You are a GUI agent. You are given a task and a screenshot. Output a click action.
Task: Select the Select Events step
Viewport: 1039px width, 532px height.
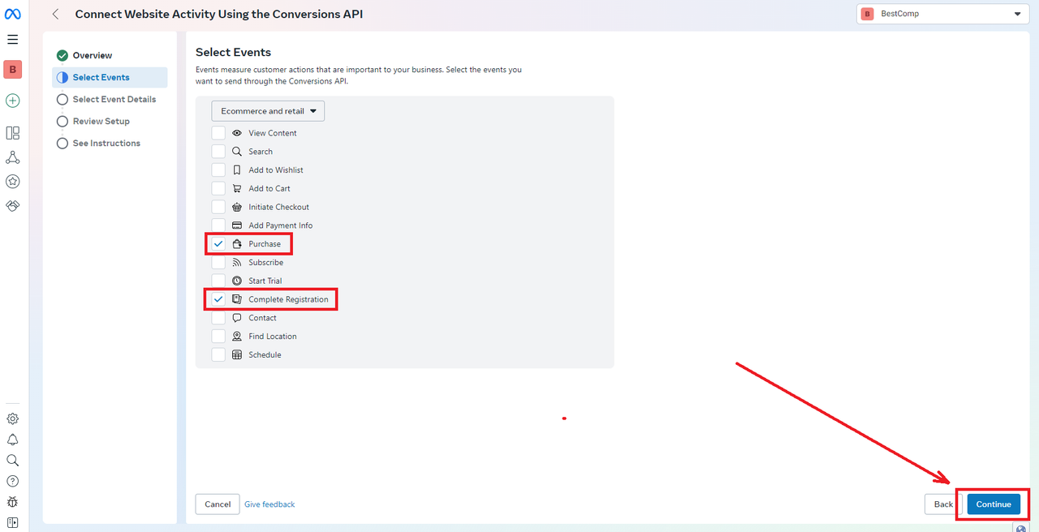110,77
